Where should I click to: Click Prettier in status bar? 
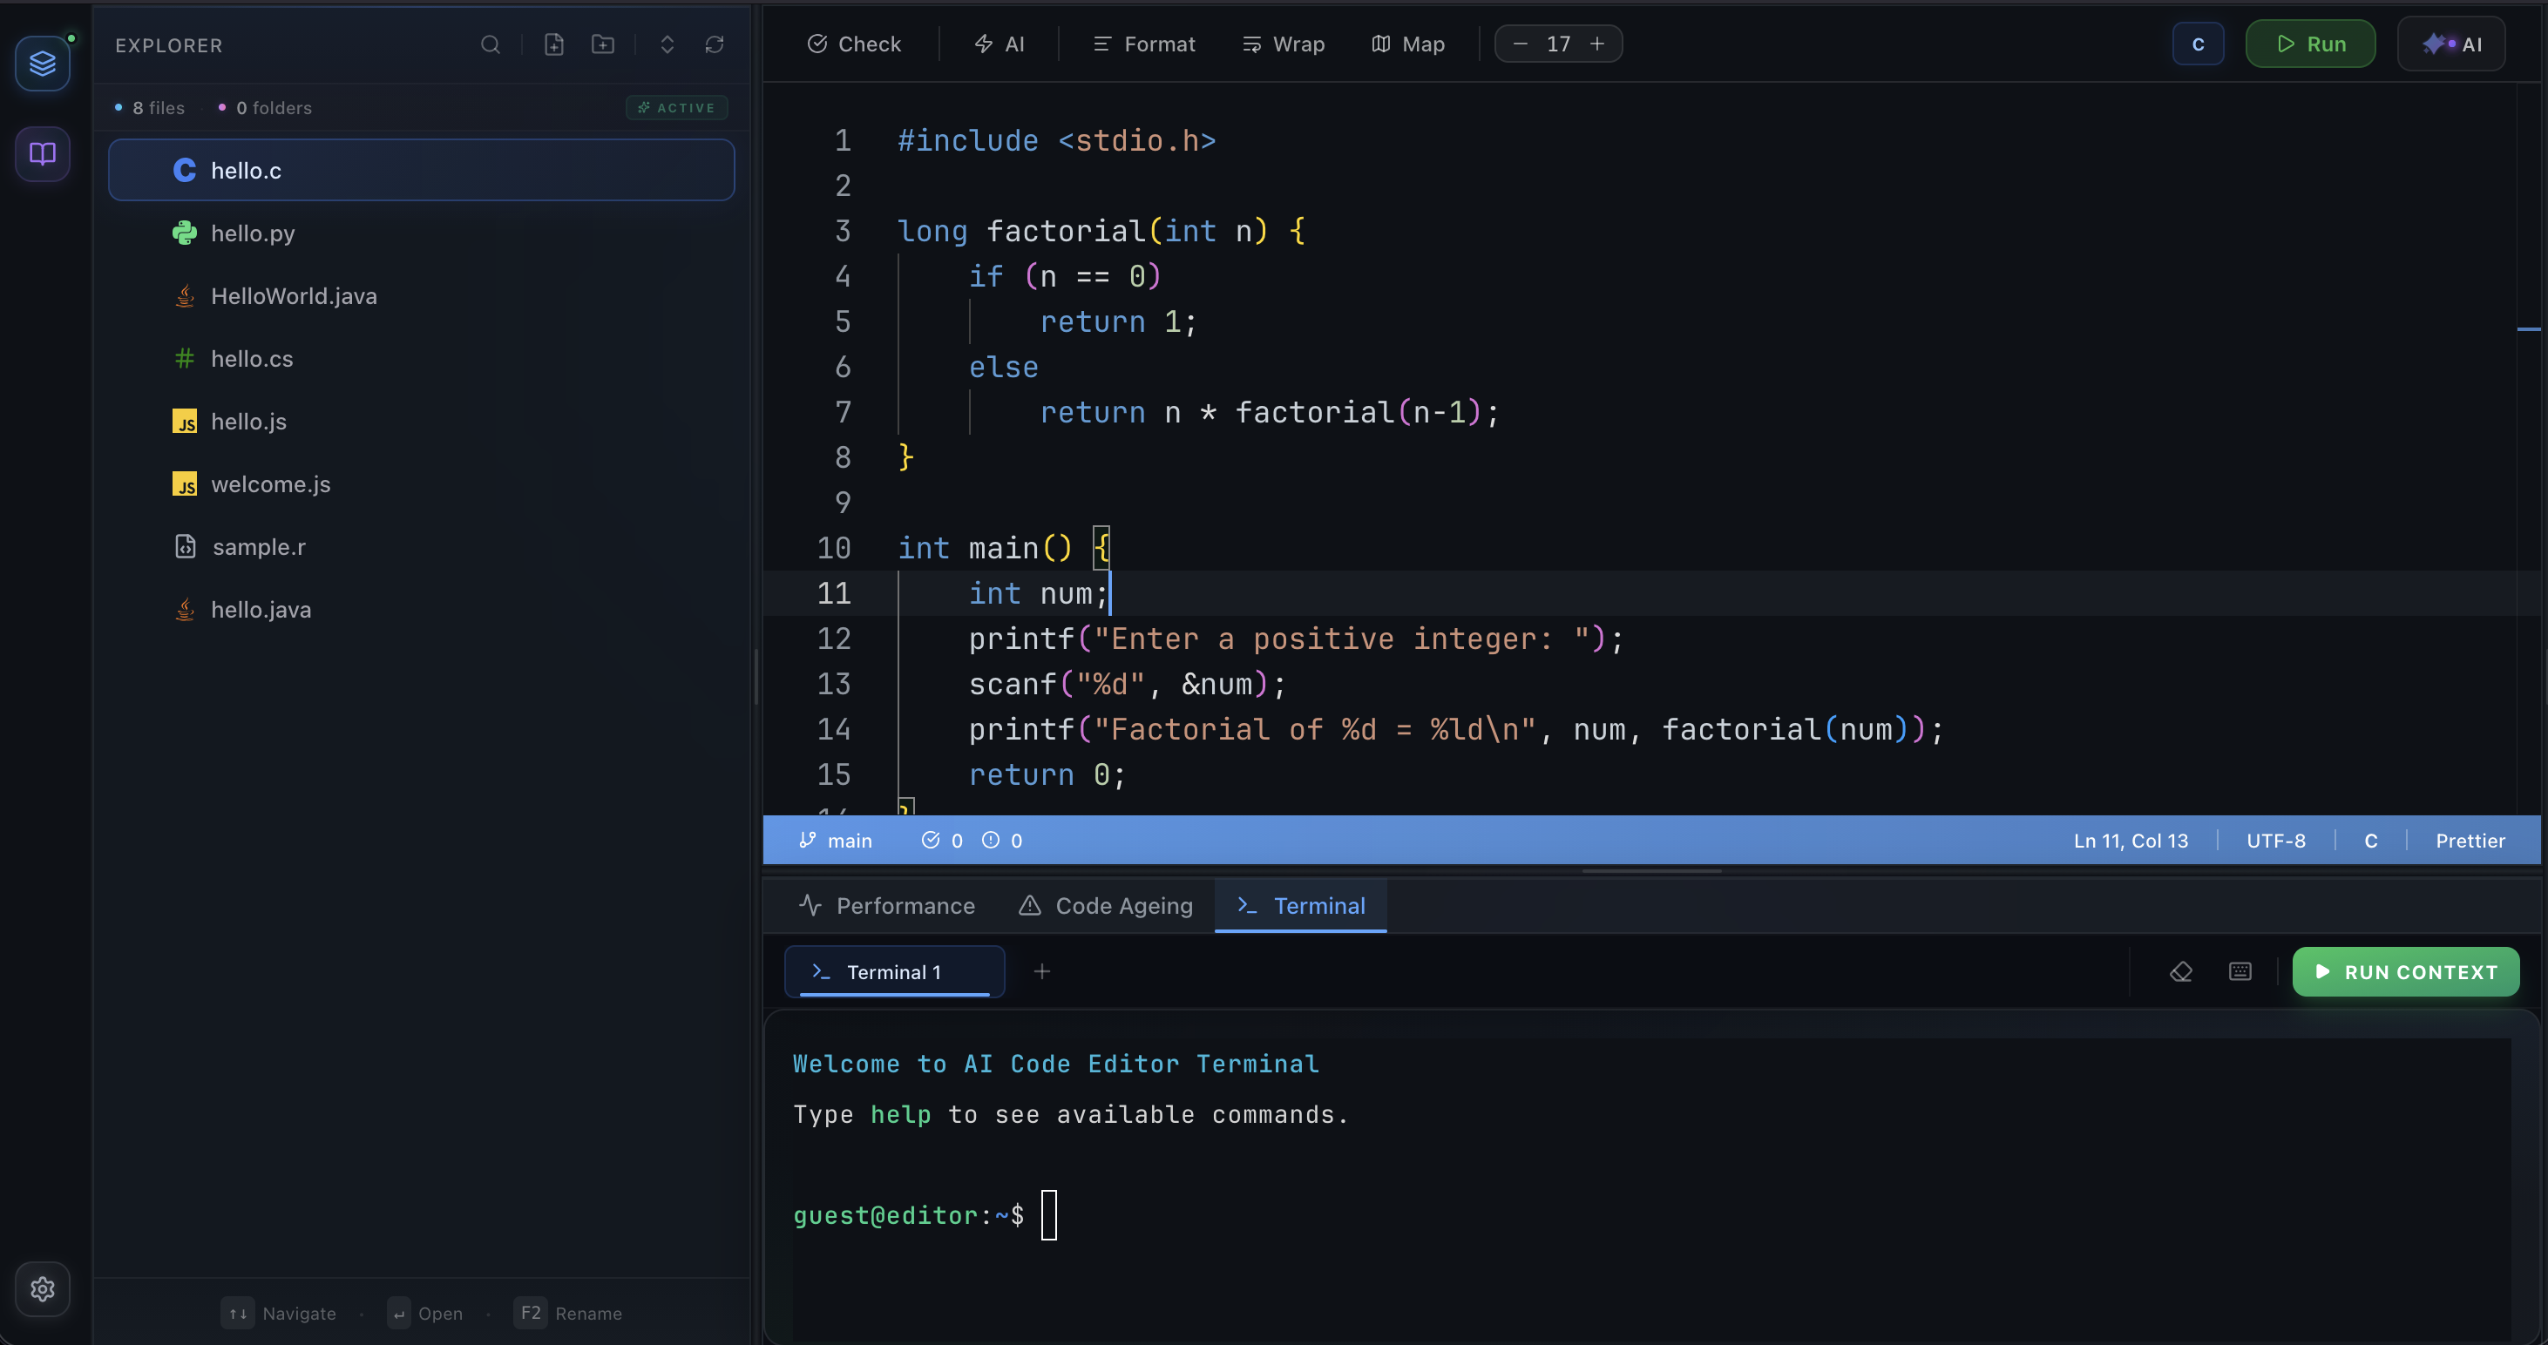2470,841
